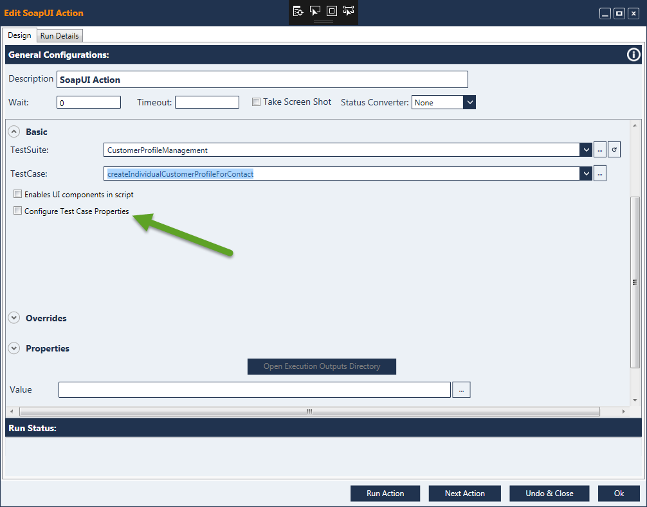Click the Run Action button

pyautogui.click(x=385, y=494)
